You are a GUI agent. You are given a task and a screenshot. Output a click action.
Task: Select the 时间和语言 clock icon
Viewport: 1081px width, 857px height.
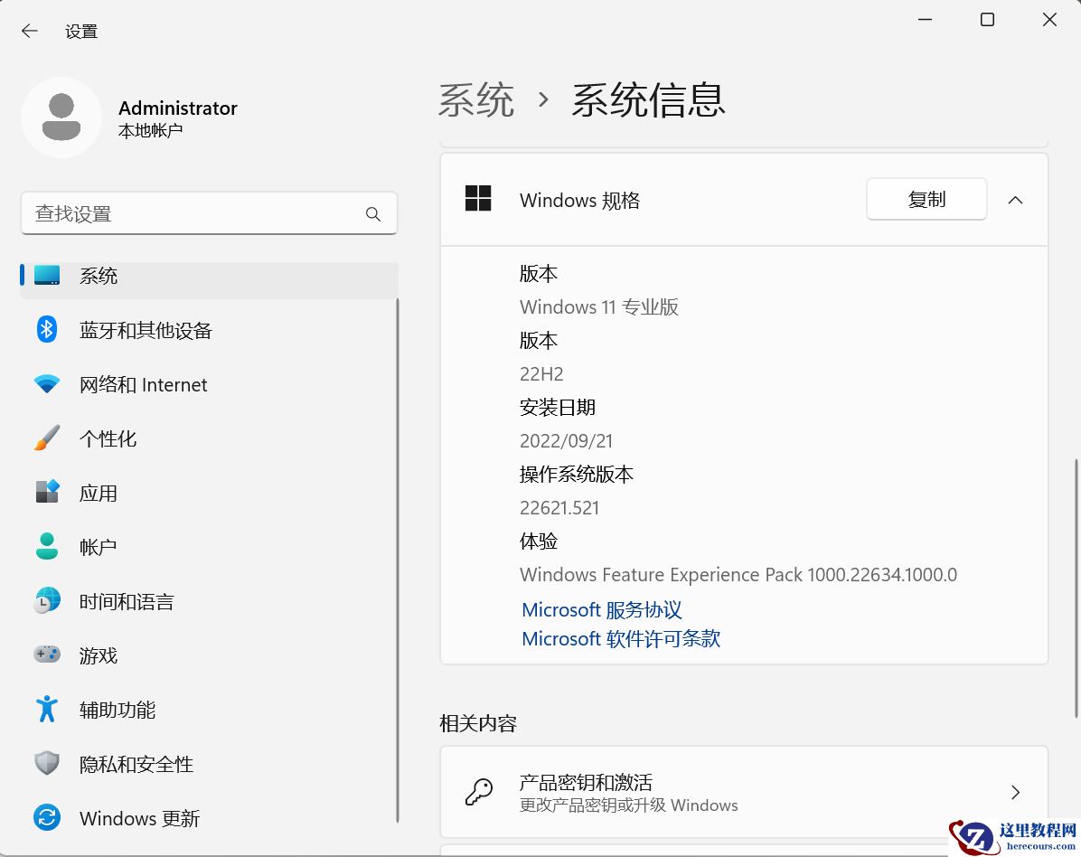click(x=46, y=600)
